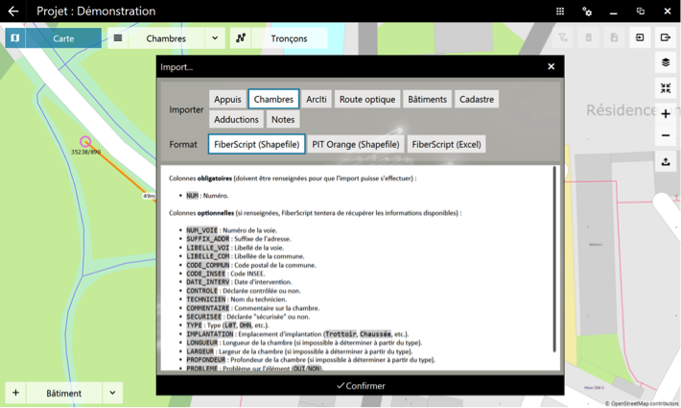Image resolution: width=681 pixels, height=408 pixels.
Task: Click the trash delete icon
Action: point(589,37)
